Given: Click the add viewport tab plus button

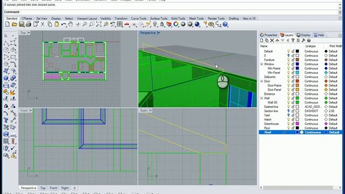Looking at the screenshot, I should (74, 188).
